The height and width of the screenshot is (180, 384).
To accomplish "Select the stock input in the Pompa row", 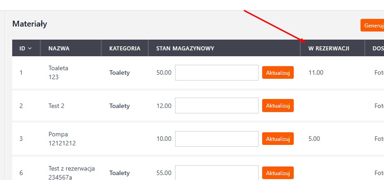I will tap(217, 139).
